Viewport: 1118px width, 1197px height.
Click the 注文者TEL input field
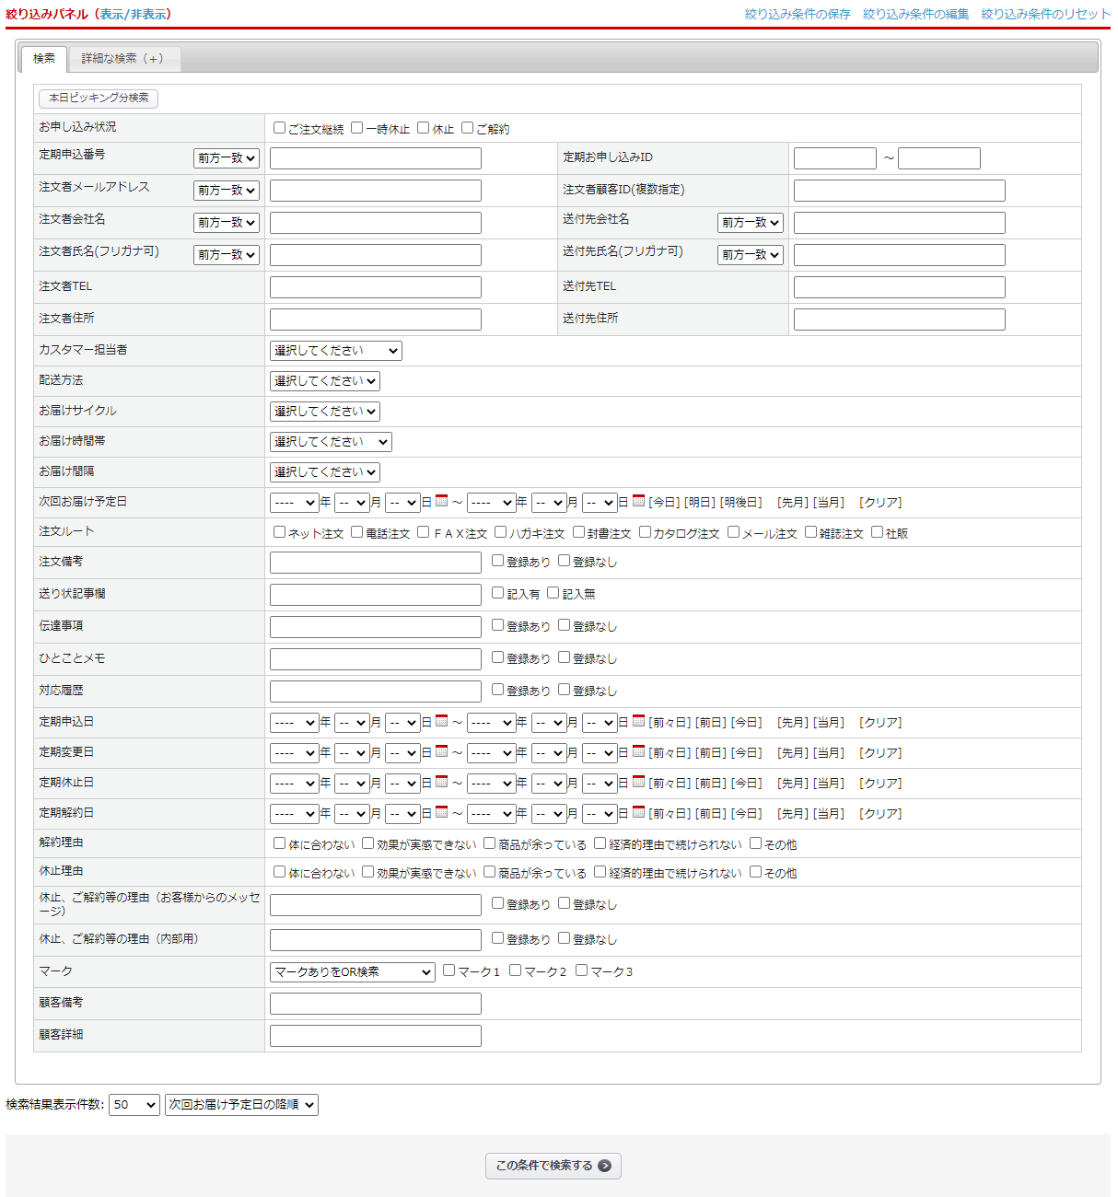375,287
